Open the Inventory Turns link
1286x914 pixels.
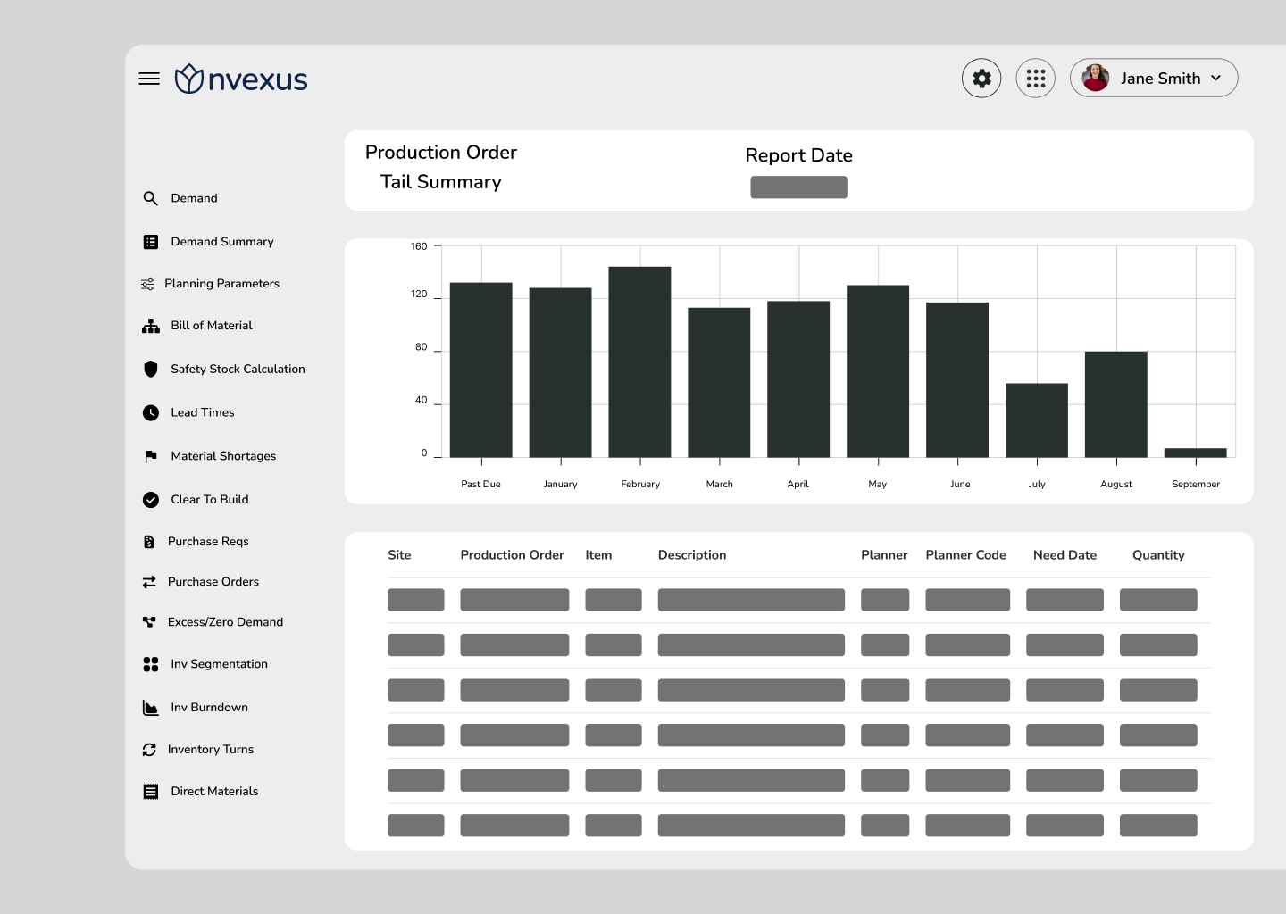211,750
